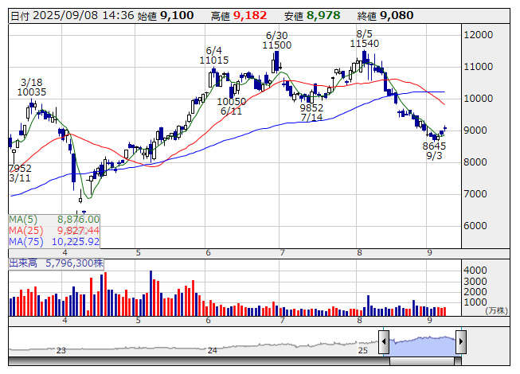Click the right range handle arrow
Viewport: 520px width, 374px height.
[461, 341]
